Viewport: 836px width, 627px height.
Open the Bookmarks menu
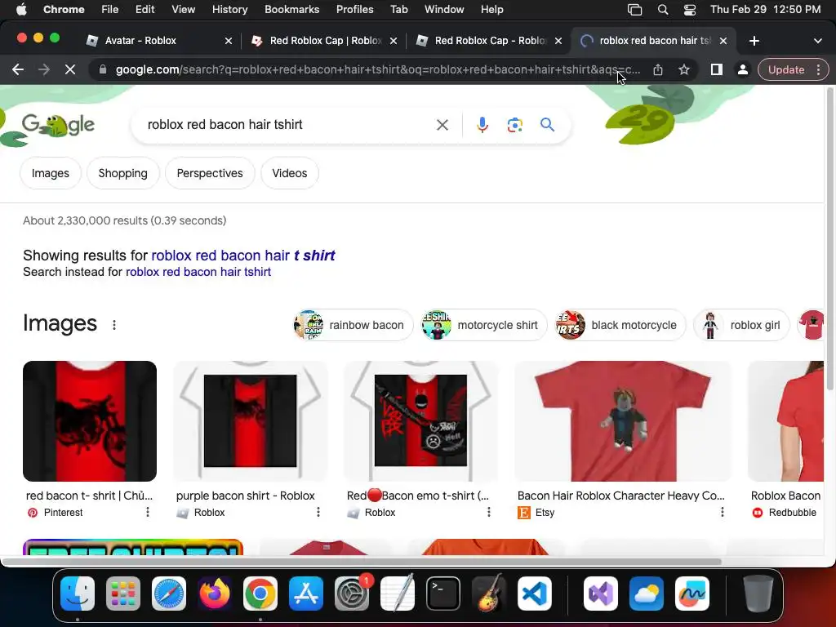291,10
